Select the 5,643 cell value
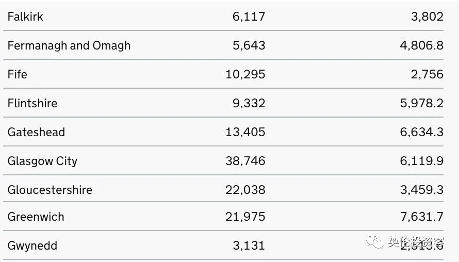This screenshot has height=262, width=459. tap(249, 46)
